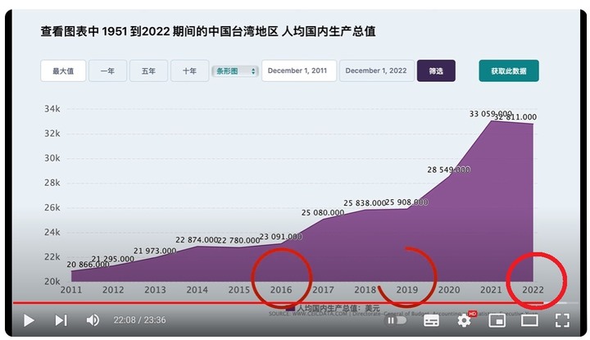Click the 22:08 / 23:36 time display

[x=139, y=320]
